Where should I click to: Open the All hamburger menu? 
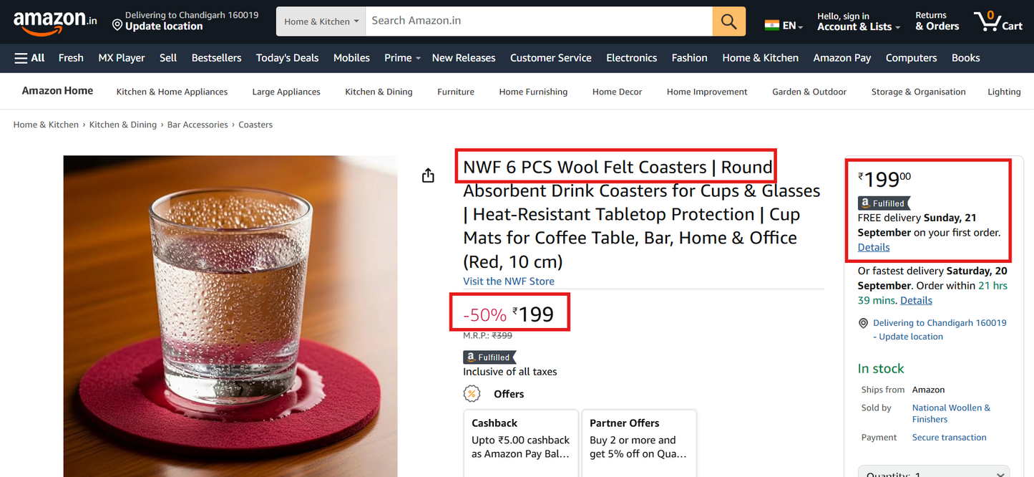(x=29, y=58)
